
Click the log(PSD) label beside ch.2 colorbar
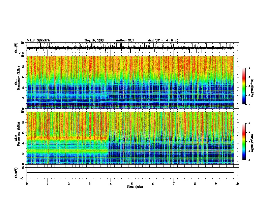253,143
